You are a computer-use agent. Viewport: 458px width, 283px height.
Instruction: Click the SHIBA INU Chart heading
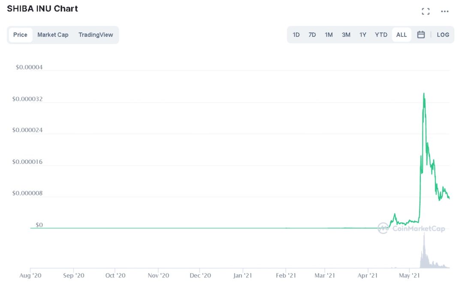(x=42, y=9)
